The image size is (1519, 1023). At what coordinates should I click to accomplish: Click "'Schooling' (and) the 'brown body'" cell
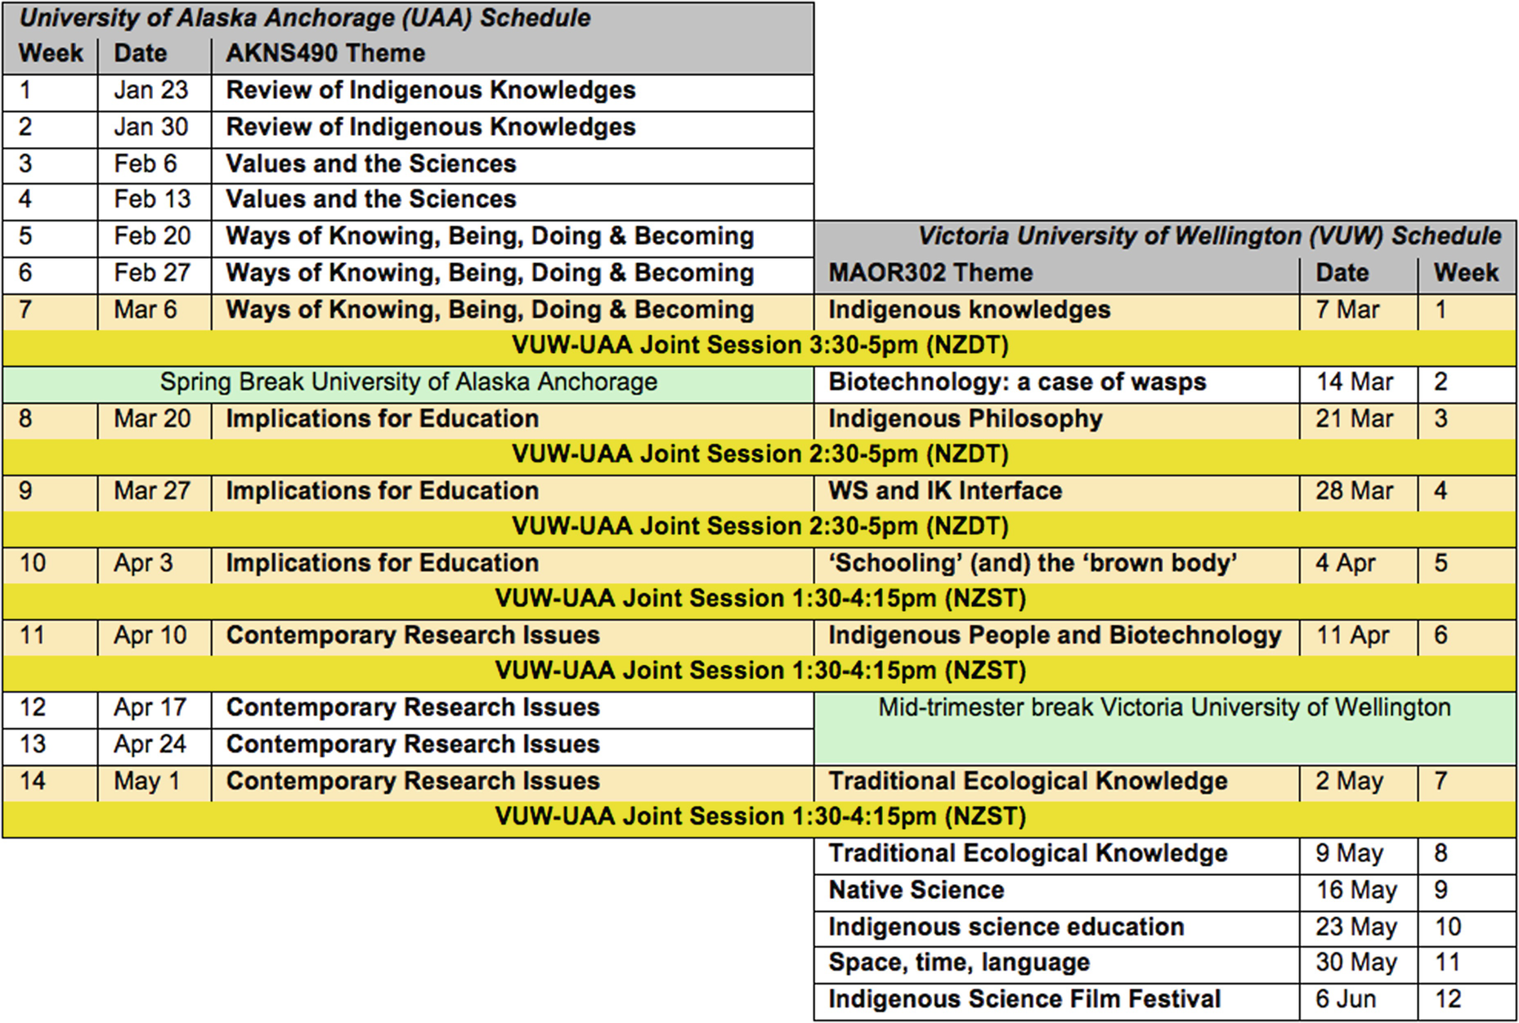(x=1056, y=565)
